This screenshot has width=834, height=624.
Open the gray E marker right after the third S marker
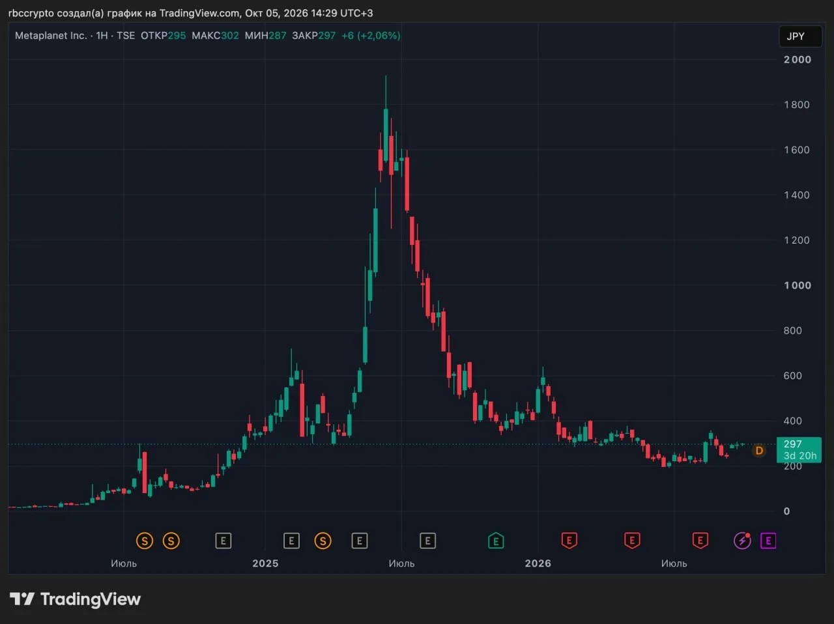click(x=360, y=541)
